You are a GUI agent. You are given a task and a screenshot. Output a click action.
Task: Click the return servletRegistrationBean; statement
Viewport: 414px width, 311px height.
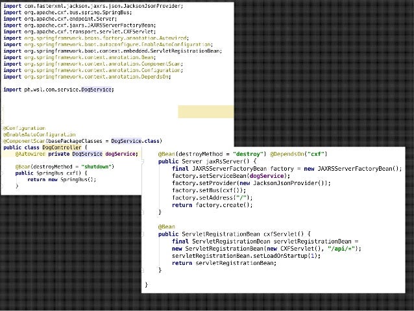pyautogui.click(x=224, y=263)
